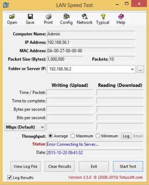Expand the Folder or Server IP dropdown
Screen dimensions: 149x185
click(132, 69)
